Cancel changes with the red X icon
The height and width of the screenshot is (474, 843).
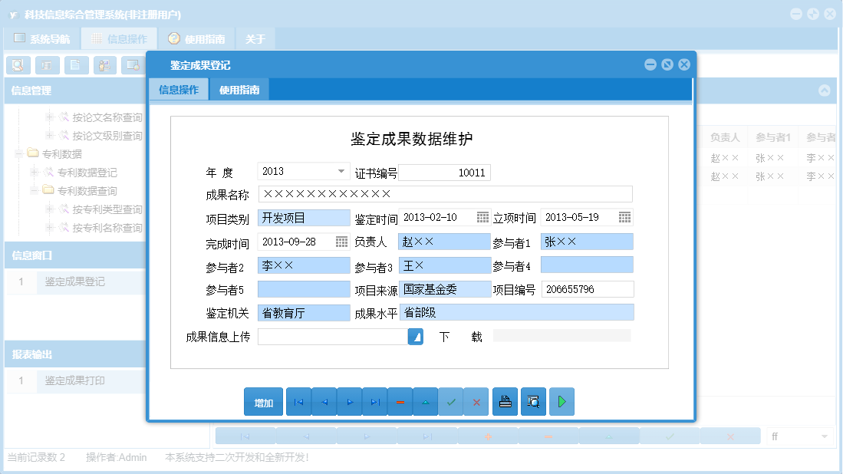pyautogui.click(x=476, y=401)
